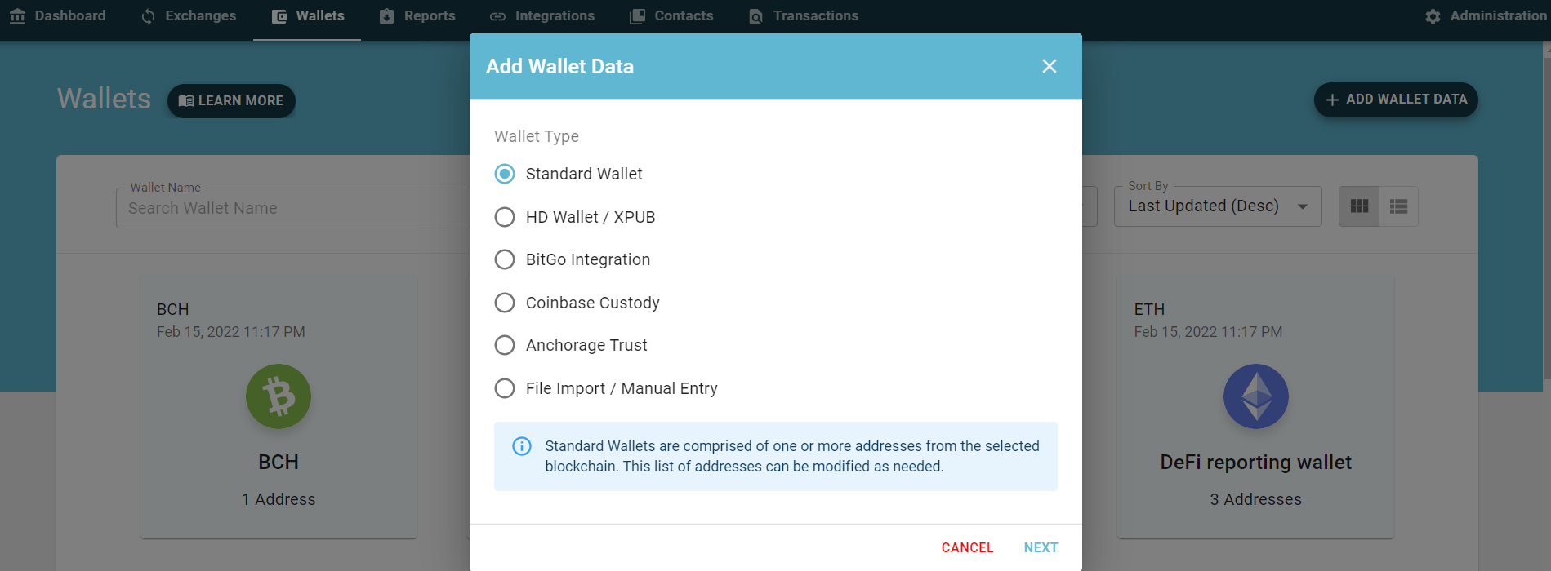The width and height of the screenshot is (1551, 571).
Task: Close the Add Wallet Data dialog
Action: pos(1050,66)
